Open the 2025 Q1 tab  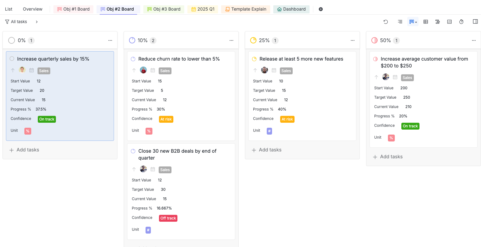coord(203,9)
